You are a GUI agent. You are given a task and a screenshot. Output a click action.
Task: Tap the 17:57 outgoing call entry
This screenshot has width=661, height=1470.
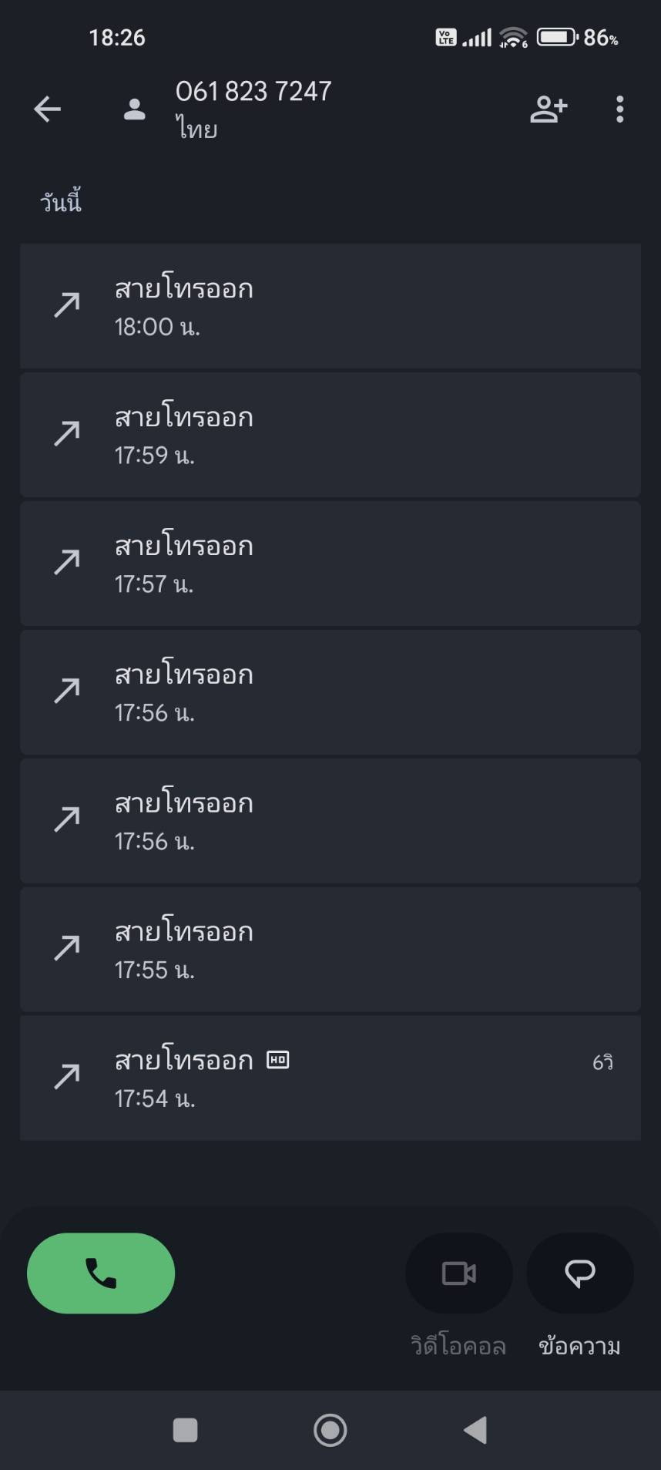click(330, 563)
